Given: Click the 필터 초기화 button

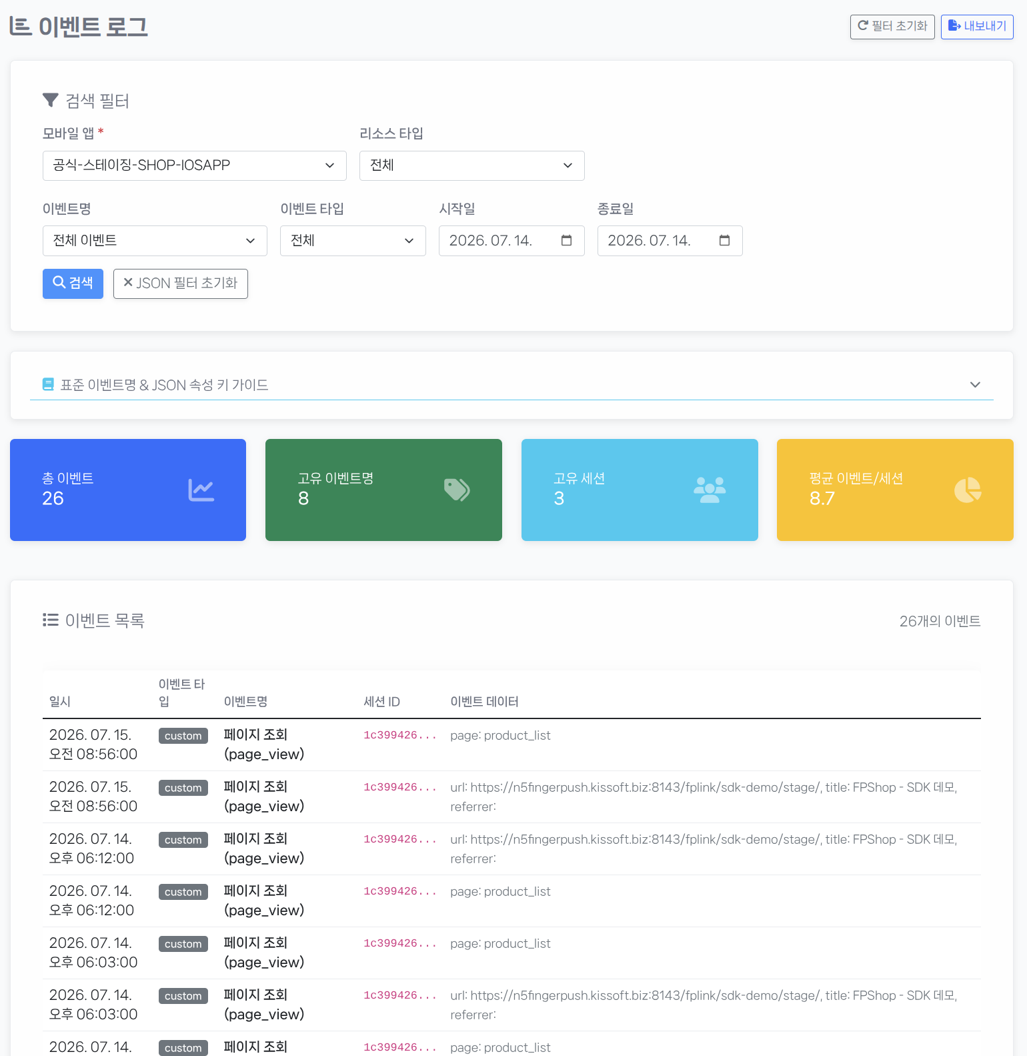Looking at the screenshot, I should (x=892, y=27).
